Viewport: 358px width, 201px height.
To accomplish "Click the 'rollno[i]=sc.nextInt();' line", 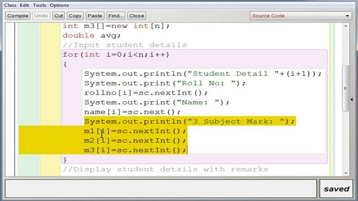I will [x=146, y=93].
